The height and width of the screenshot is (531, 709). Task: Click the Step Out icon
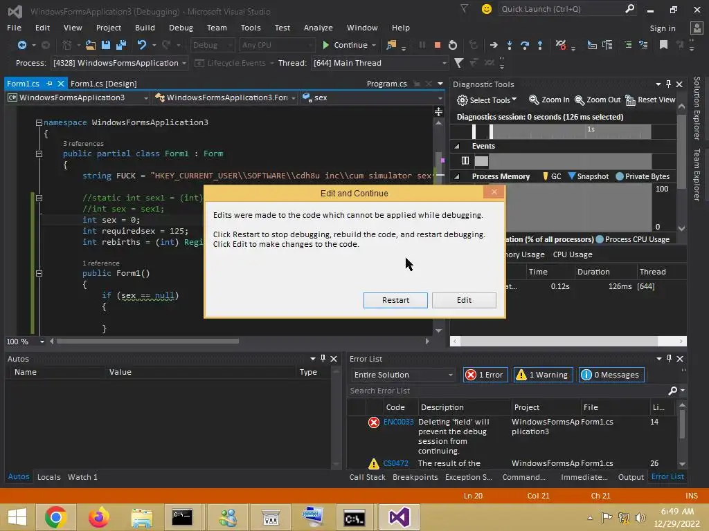click(x=540, y=45)
